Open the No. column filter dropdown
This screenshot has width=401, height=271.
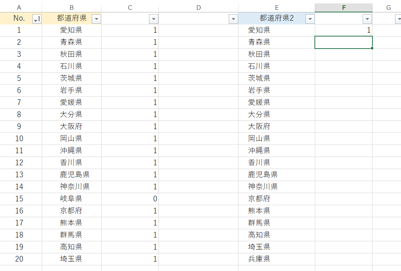[37, 19]
